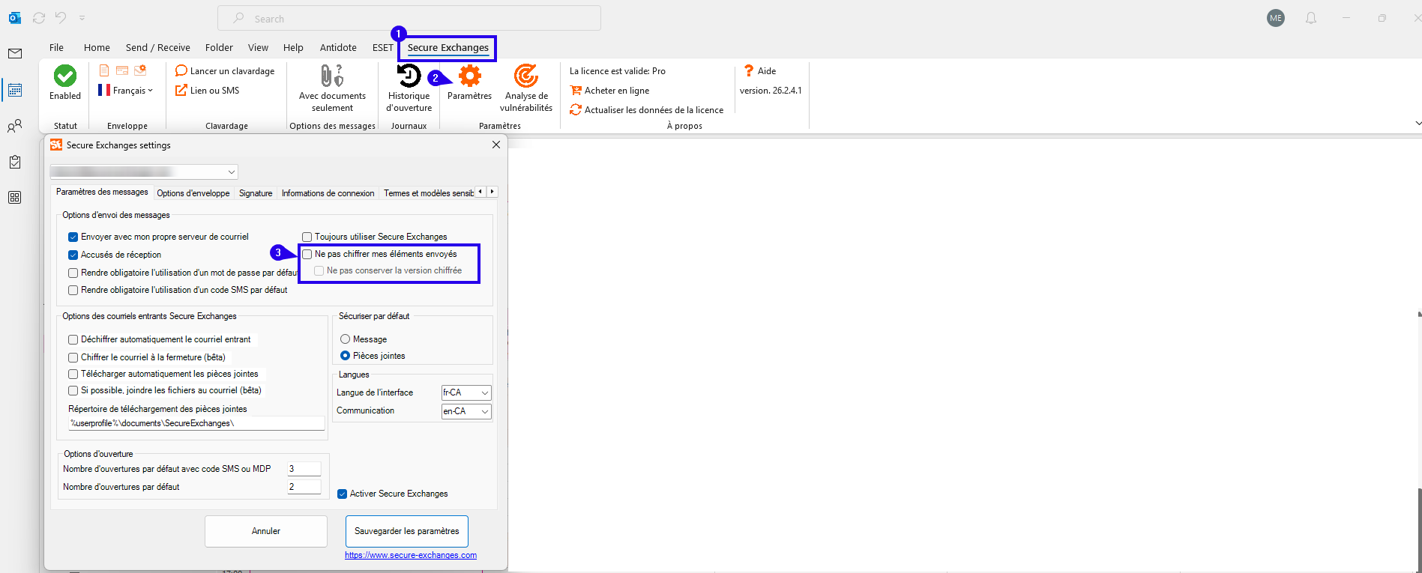Open Français language dropdown in ribbon

point(126,91)
